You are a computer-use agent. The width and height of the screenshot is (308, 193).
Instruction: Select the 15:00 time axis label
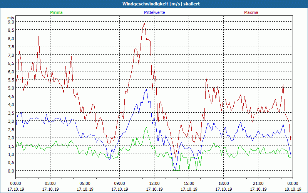pyautogui.click(x=189, y=183)
